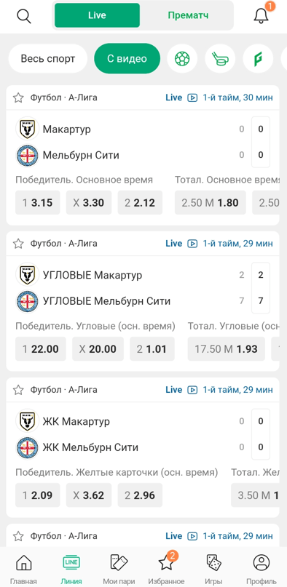Choose the Весь спорт filter chip
The image size is (287, 587).
(48, 59)
